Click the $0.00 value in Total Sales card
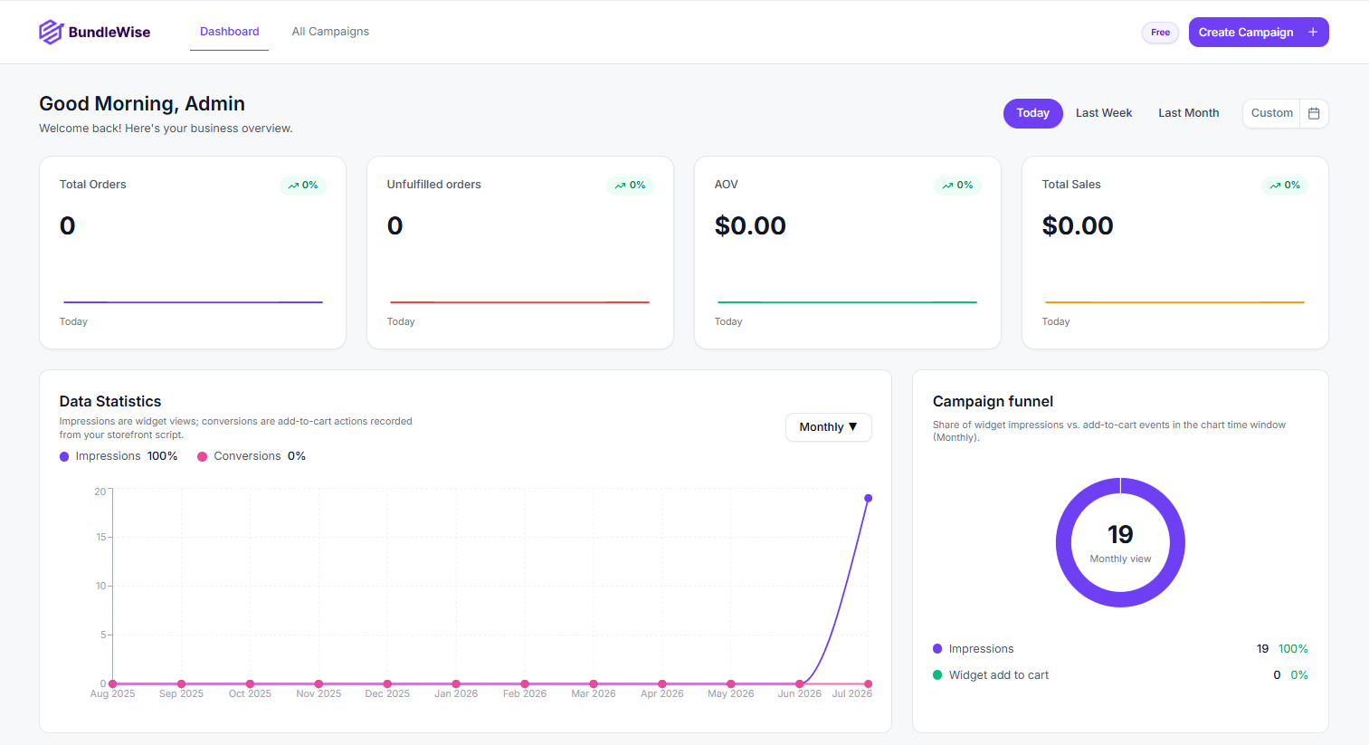Image resolution: width=1369 pixels, height=745 pixels. [x=1078, y=225]
